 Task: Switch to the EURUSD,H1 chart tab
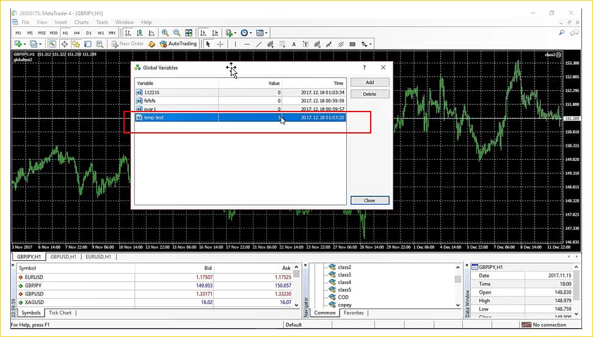(x=98, y=257)
